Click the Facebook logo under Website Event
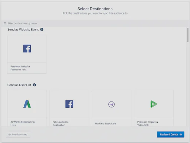The width and height of the screenshot is (190, 143). point(27,49)
